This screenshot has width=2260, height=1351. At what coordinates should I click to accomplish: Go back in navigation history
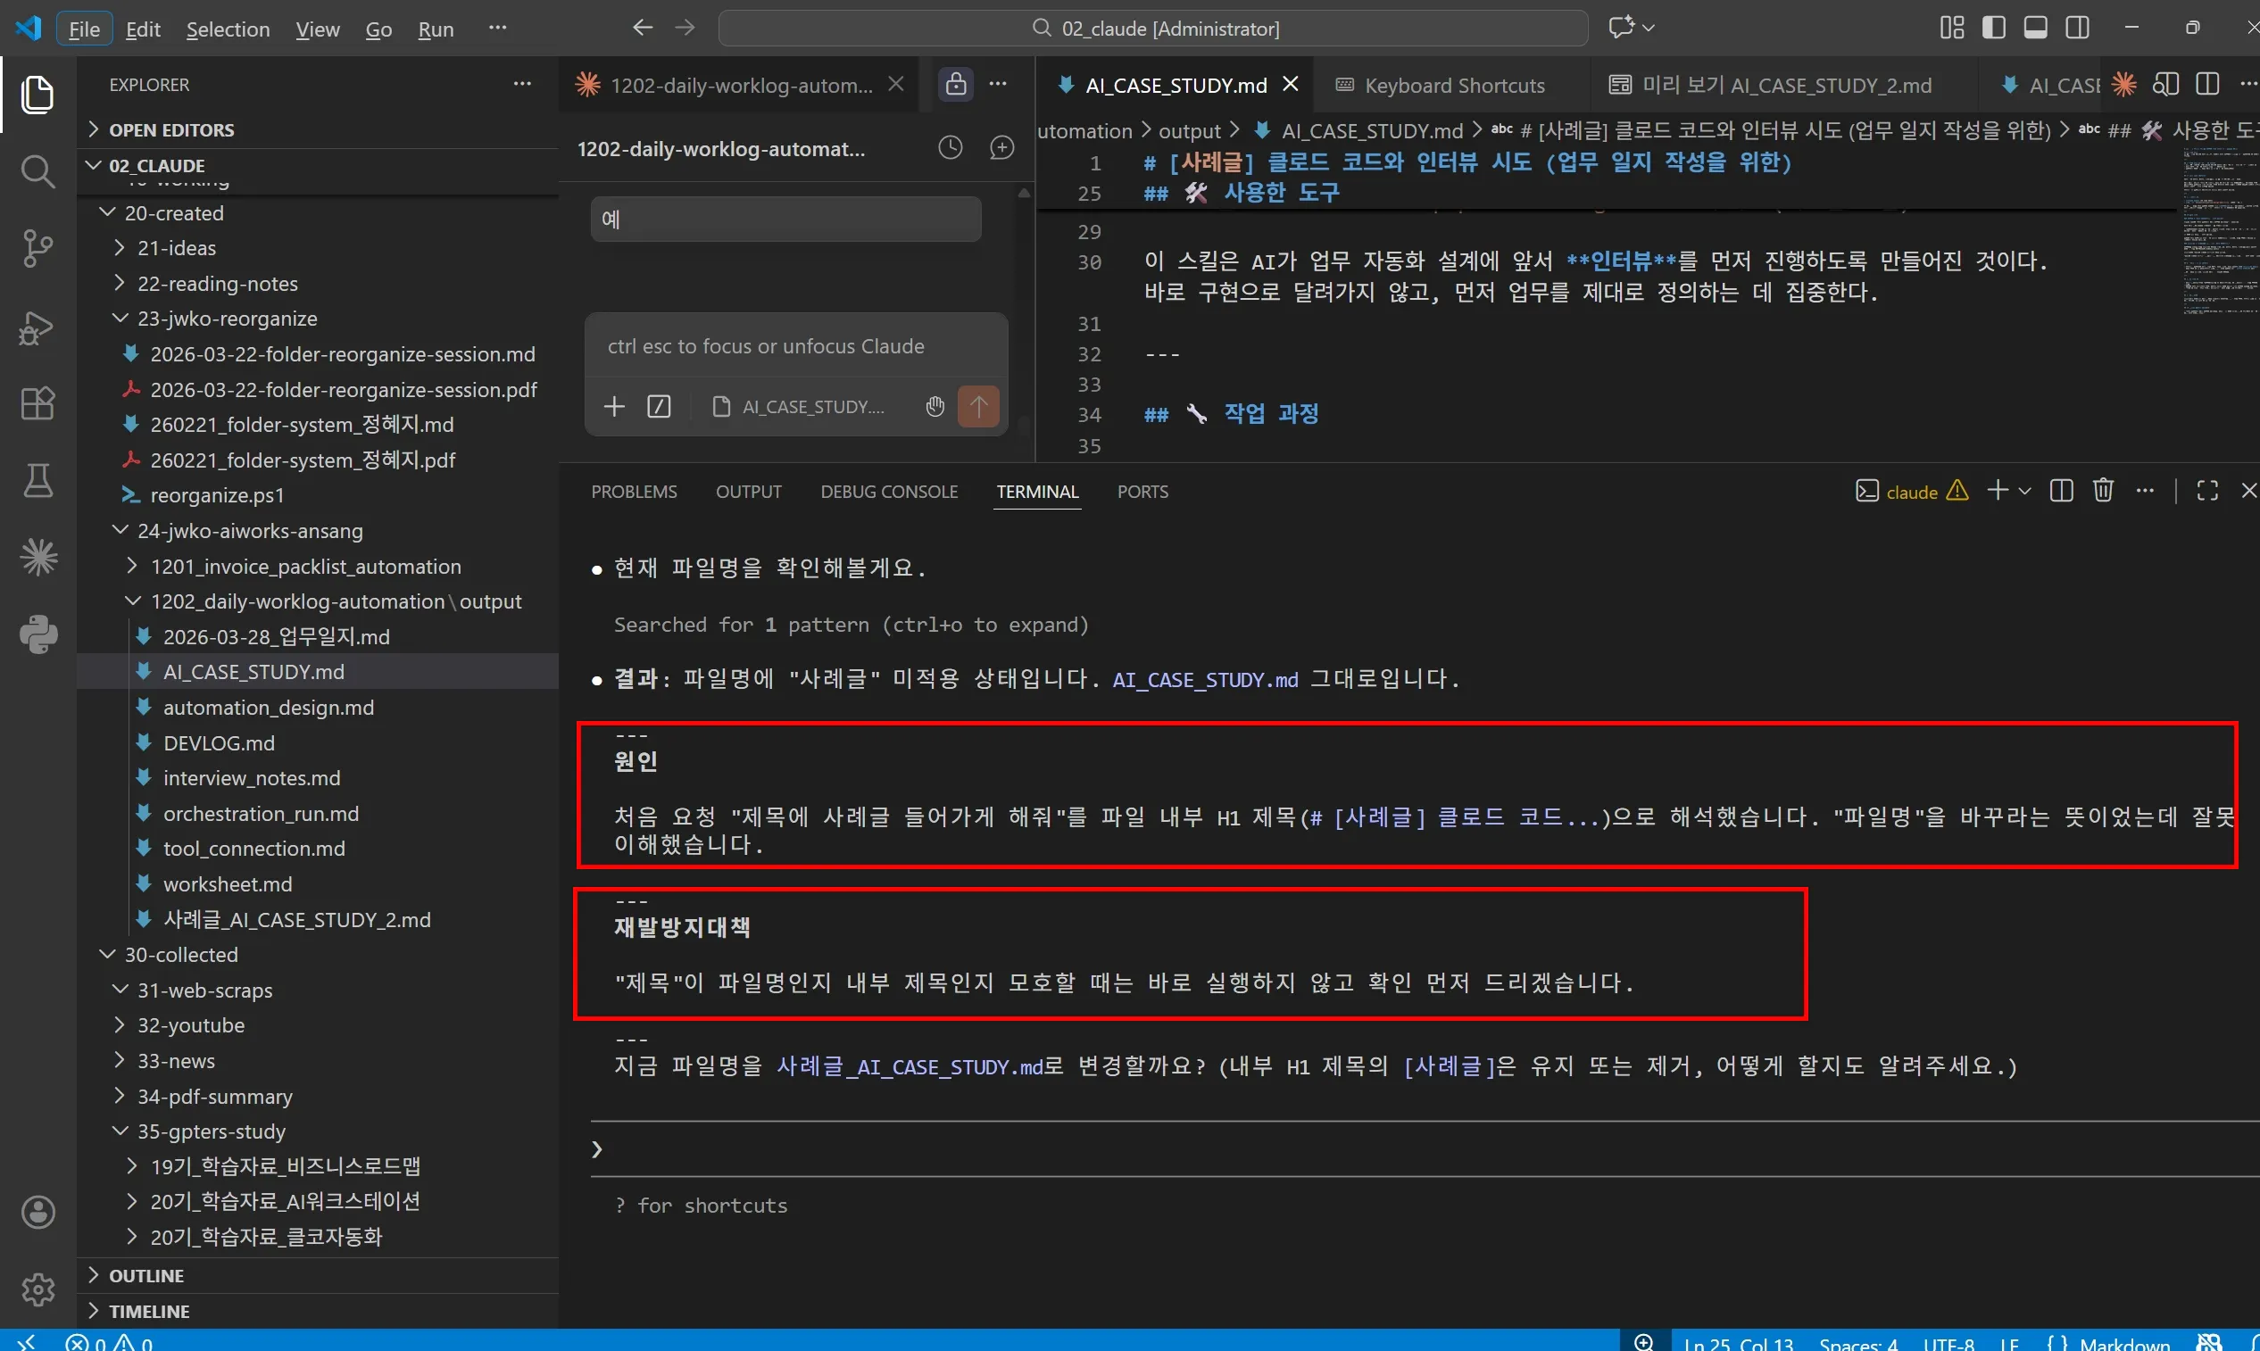pyautogui.click(x=643, y=29)
